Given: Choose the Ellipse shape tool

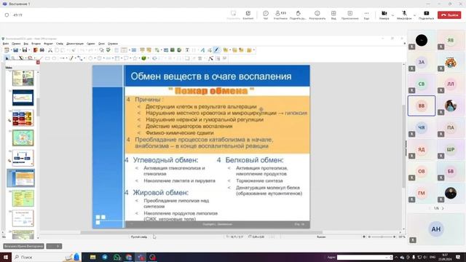Looking at the screenshot, I should coord(54,58).
